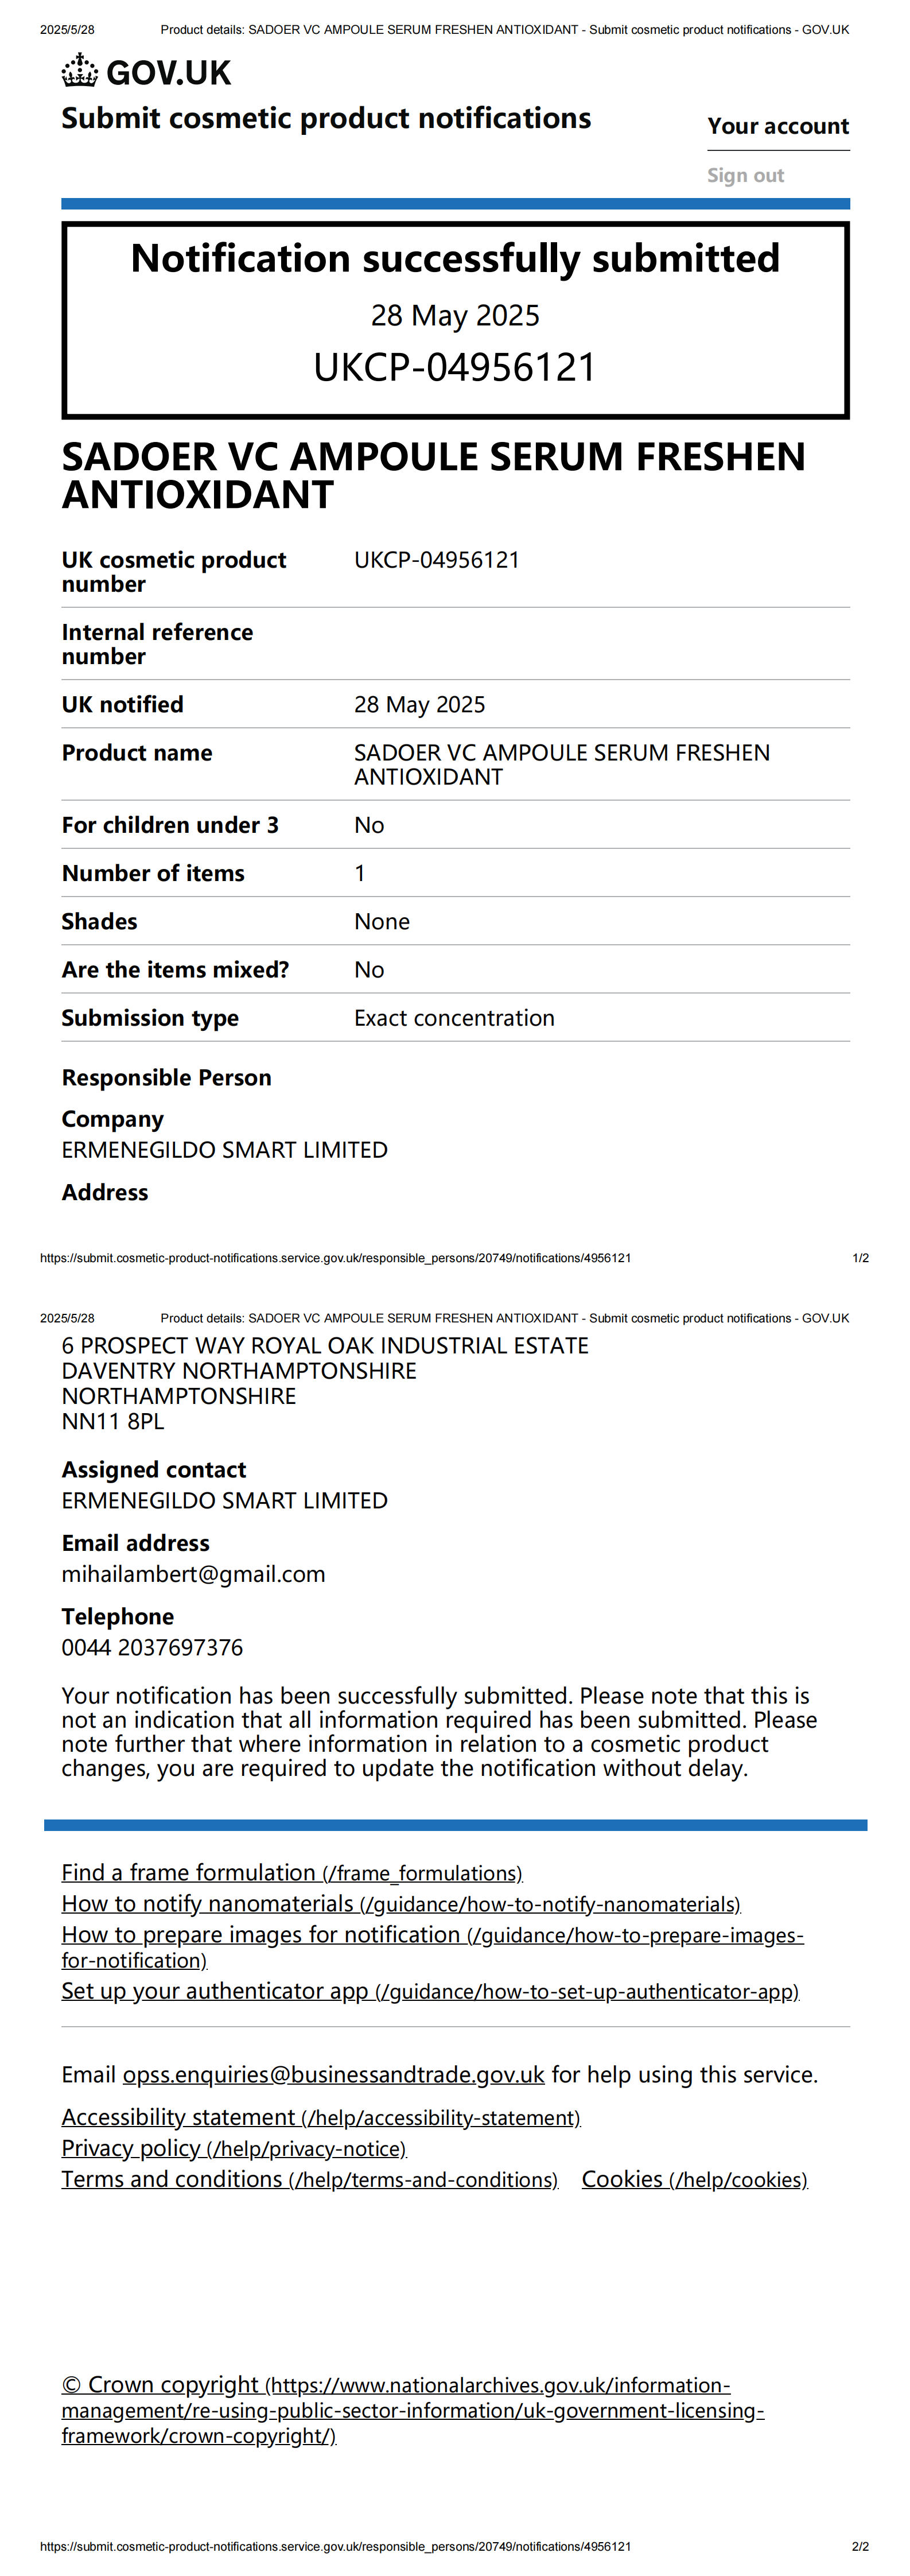Click the UKCP-04956121 number in confirmation box
The width and height of the screenshot is (910, 2576).
click(455, 367)
